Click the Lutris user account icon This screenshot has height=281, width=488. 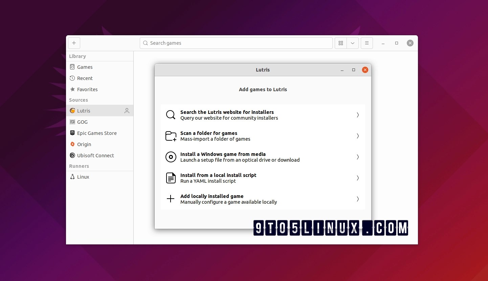coord(127,111)
